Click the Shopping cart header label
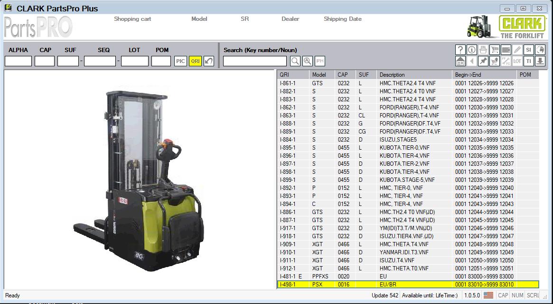Image resolution: width=553 pixels, height=304 pixels. (132, 19)
